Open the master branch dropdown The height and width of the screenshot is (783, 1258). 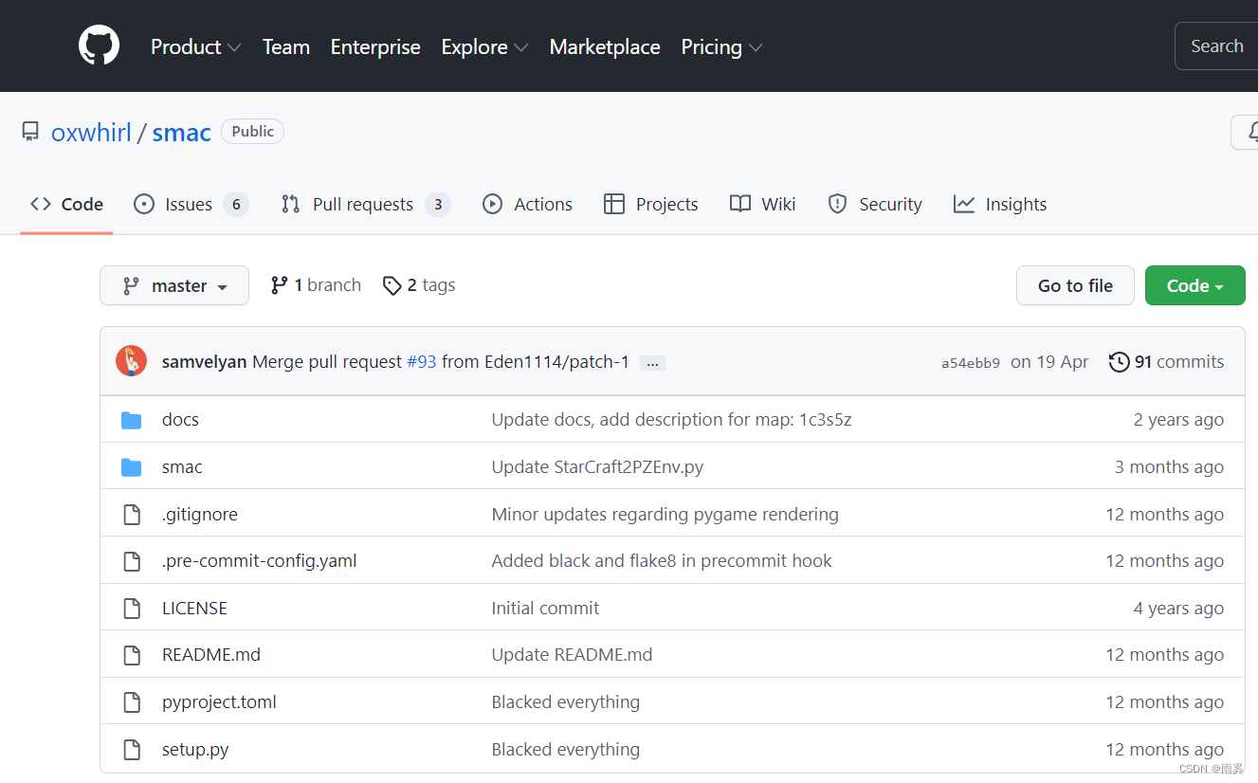coord(174,285)
